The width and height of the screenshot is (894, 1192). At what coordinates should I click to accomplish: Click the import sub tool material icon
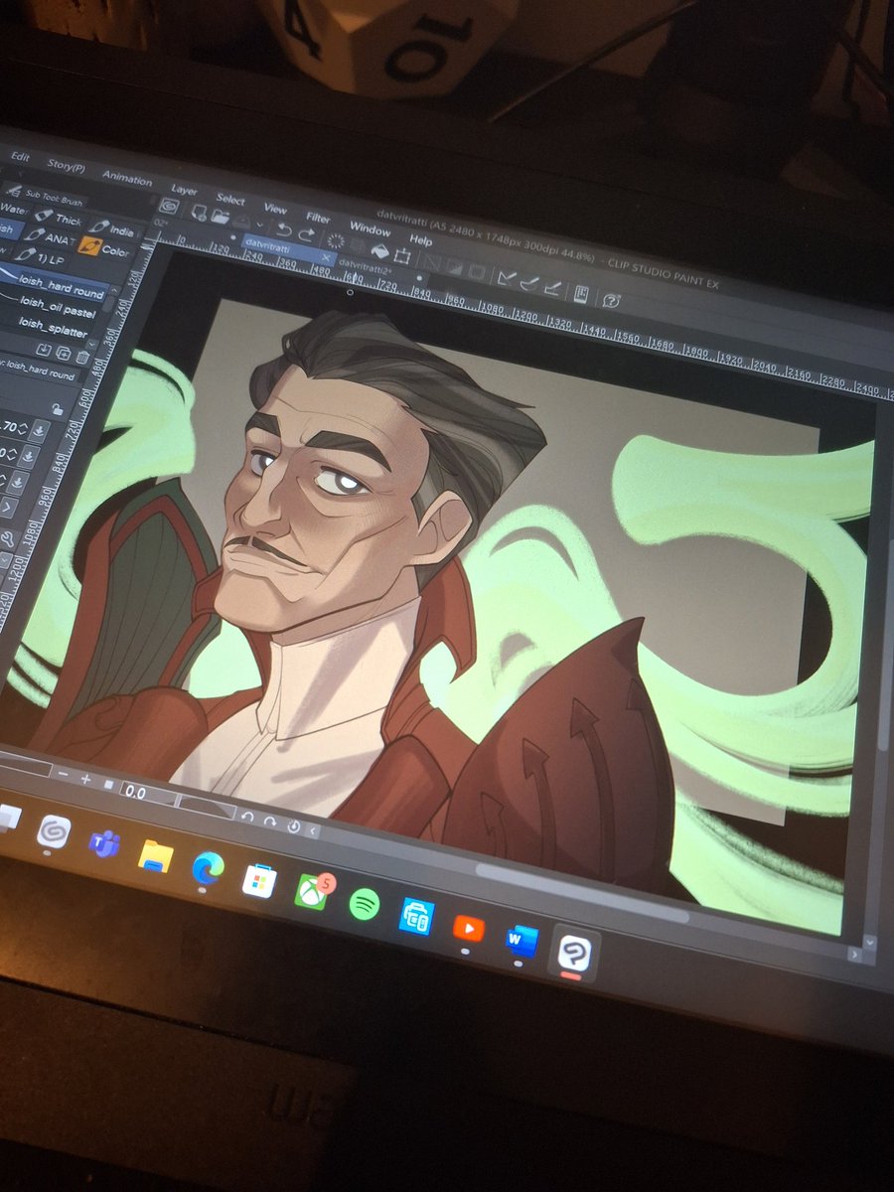coord(44,351)
